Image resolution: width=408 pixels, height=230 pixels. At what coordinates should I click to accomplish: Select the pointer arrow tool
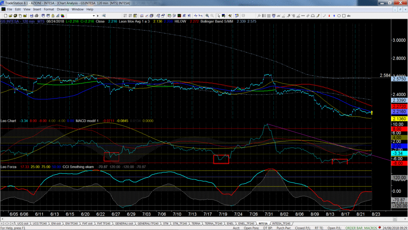click(219, 16)
